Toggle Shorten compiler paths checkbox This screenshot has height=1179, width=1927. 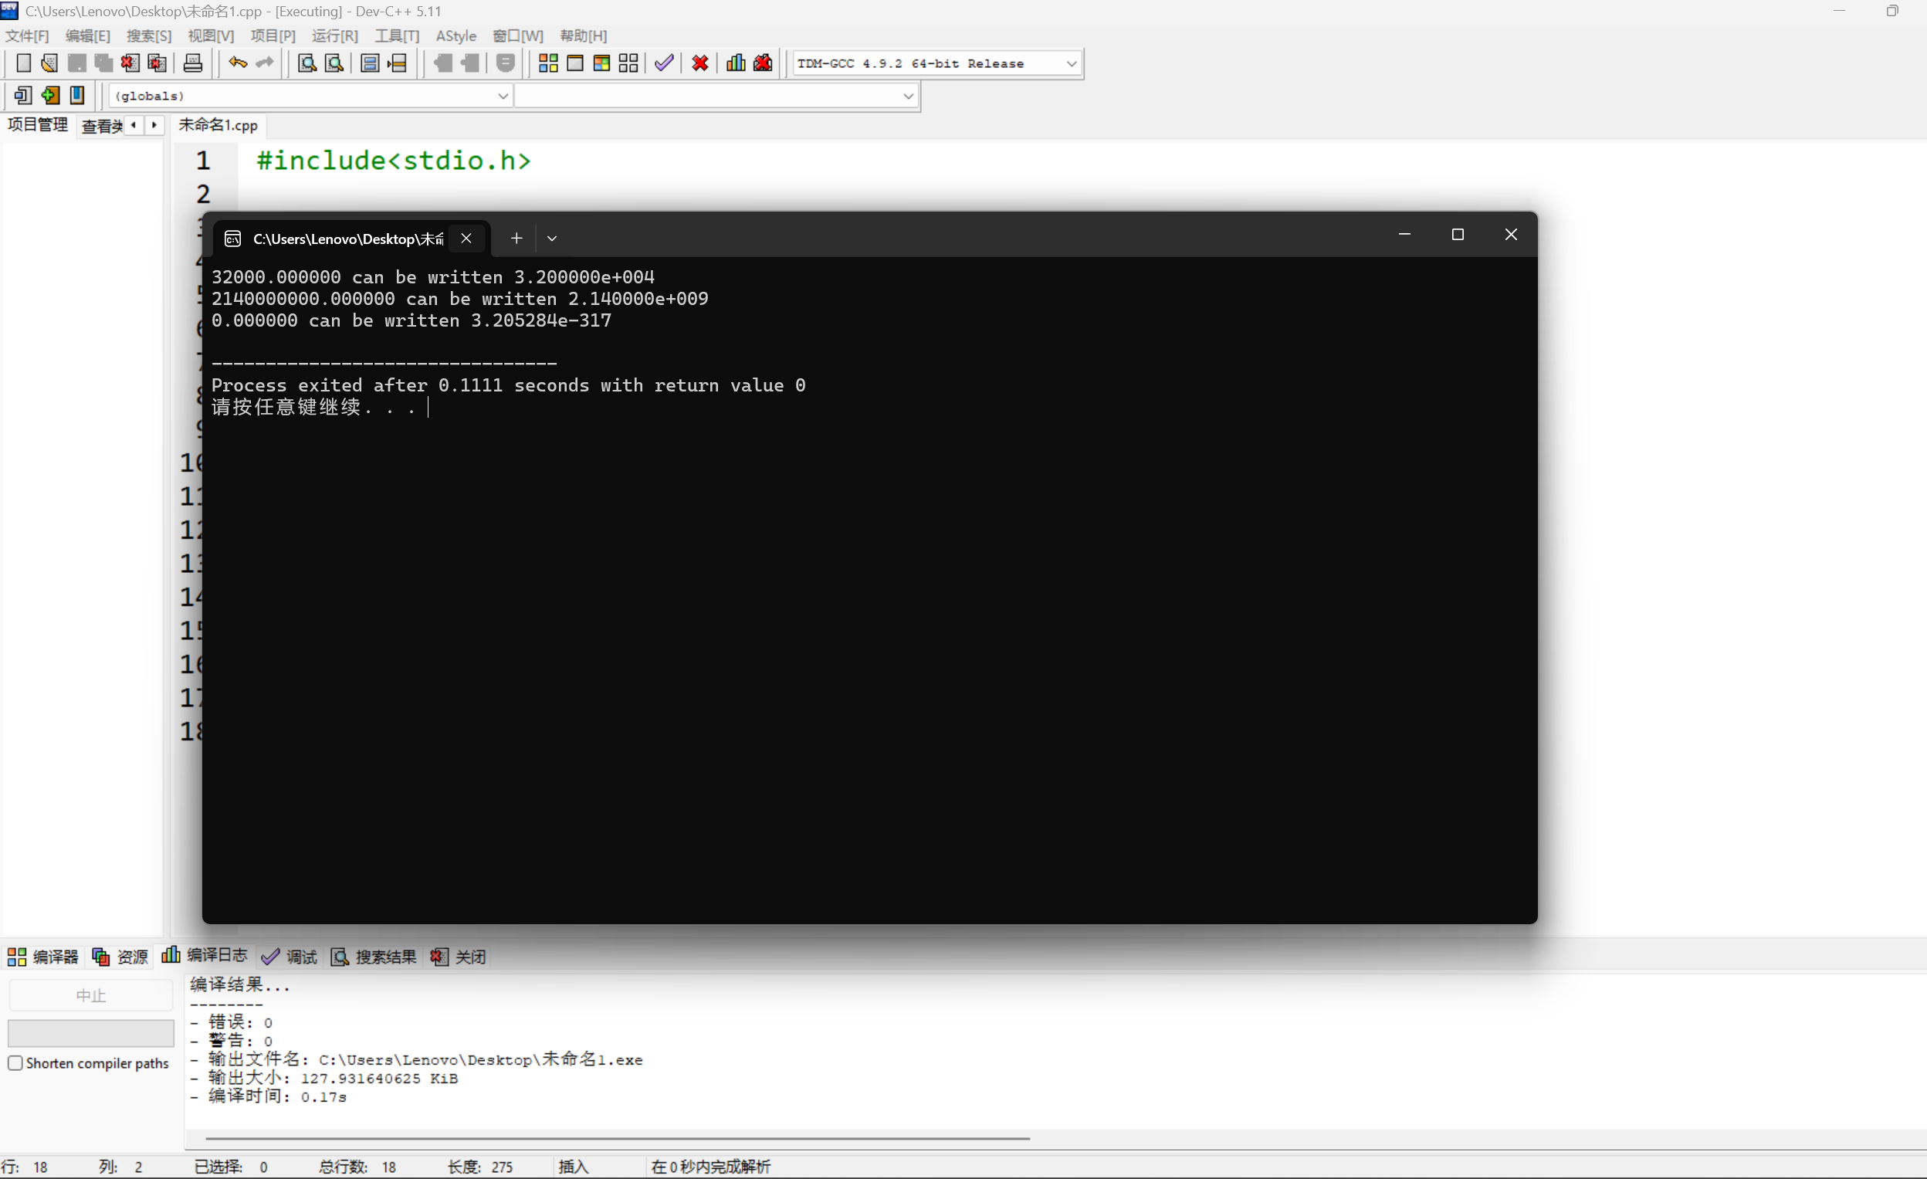(x=15, y=1062)
